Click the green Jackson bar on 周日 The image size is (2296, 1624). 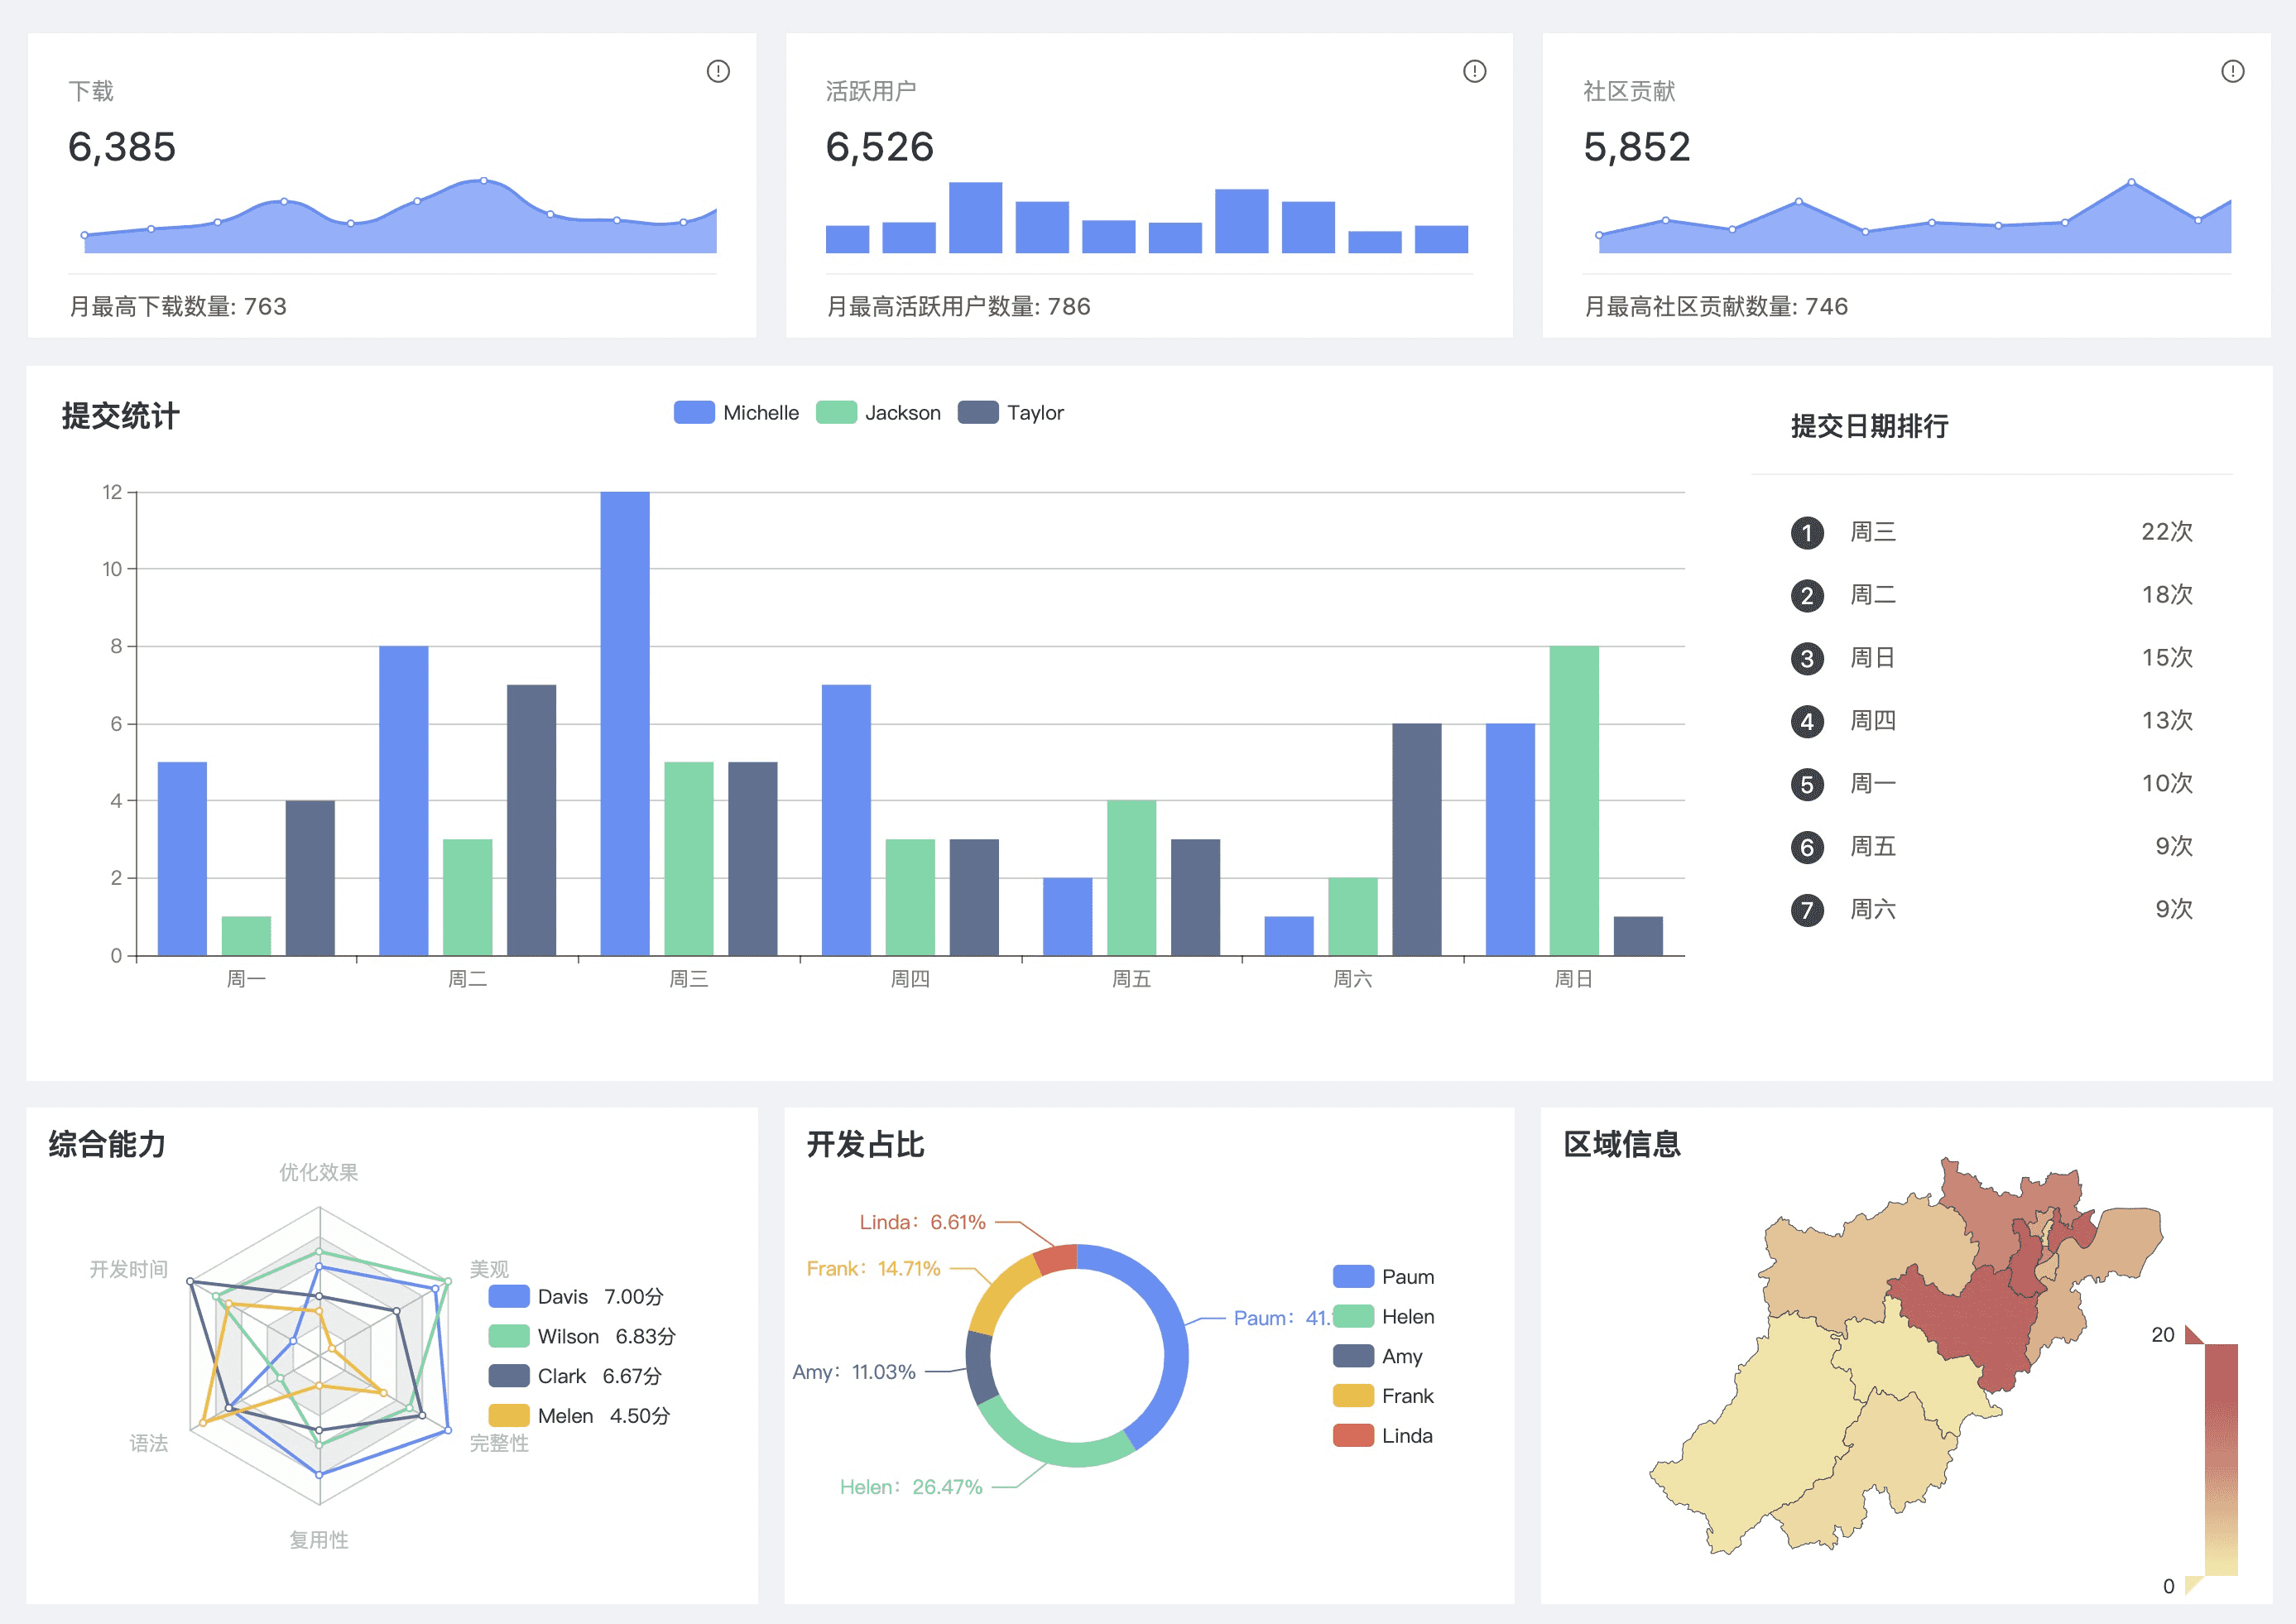coord(1573,800)
